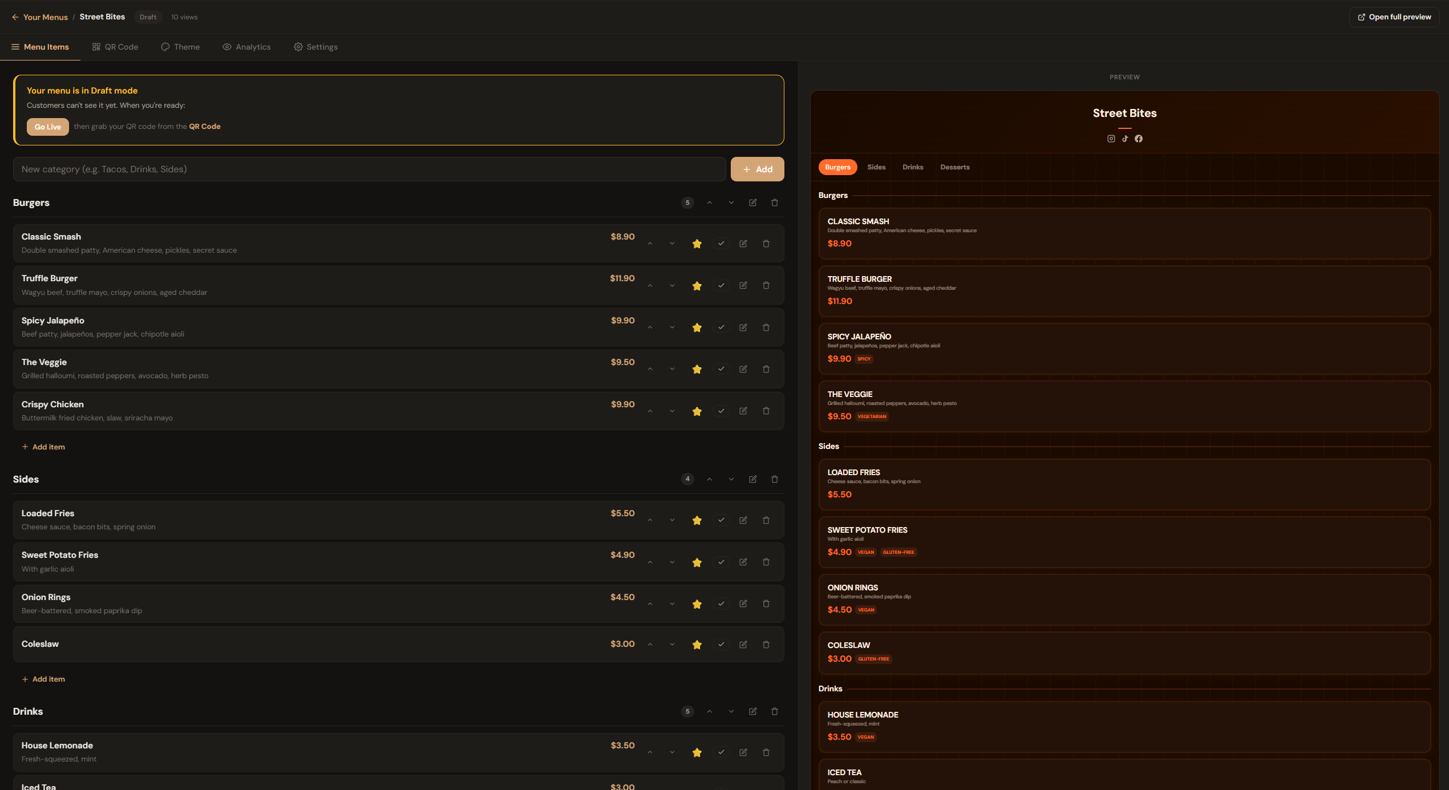
Task: Move Truffle Burger up one position
Action: [x=650, y=285]
